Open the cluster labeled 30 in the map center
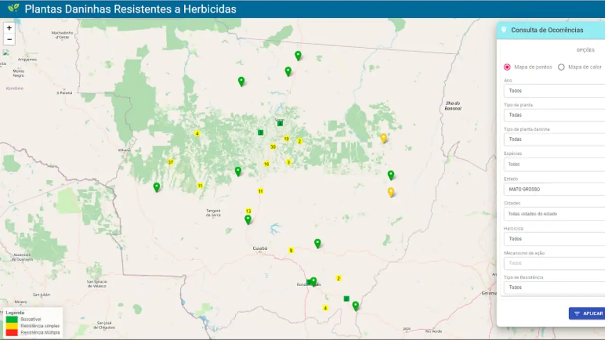Screen dimensions: 605x340 click(x=272, y=147)
